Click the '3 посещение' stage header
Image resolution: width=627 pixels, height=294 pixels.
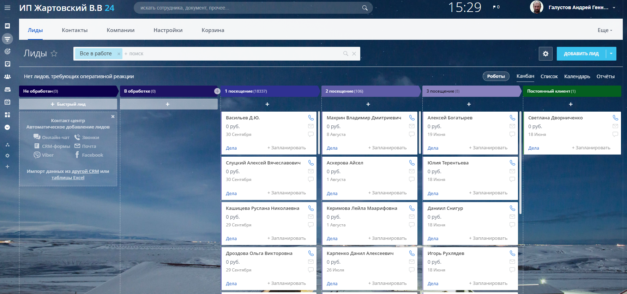tap(471, 91)
